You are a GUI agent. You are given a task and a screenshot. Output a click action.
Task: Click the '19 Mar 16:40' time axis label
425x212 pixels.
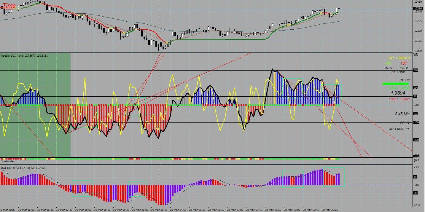tap(45, 210)
